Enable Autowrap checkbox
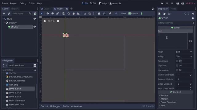This screenshot has width=197, height=110. (177, 61)
